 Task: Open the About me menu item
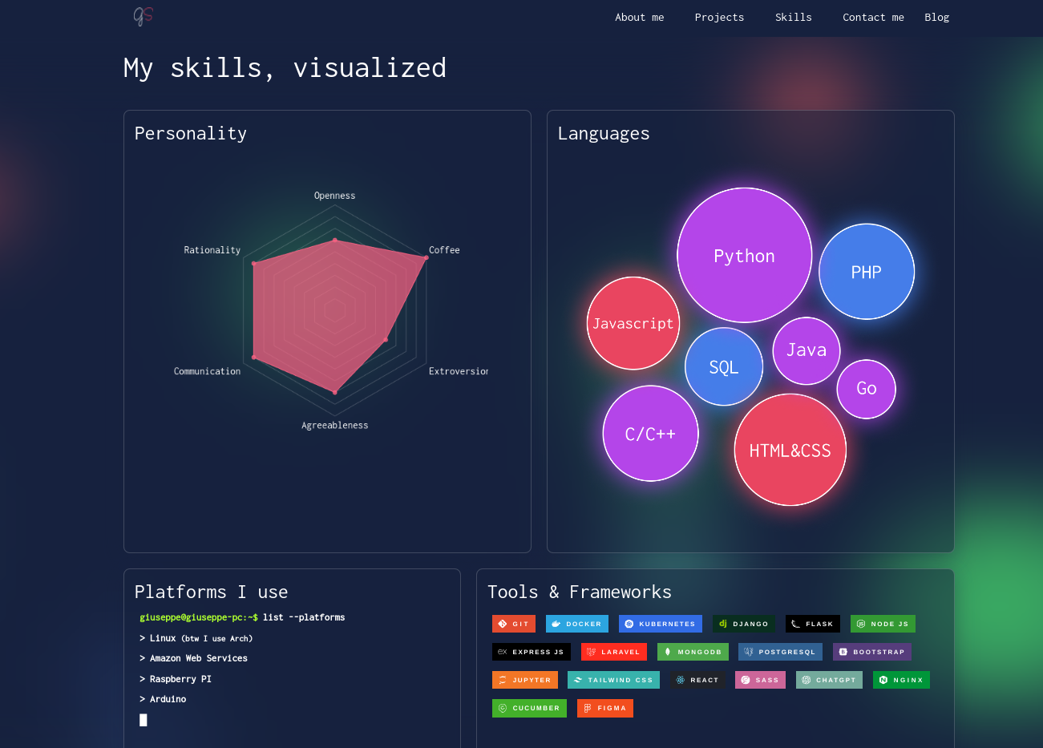point(639,18)
